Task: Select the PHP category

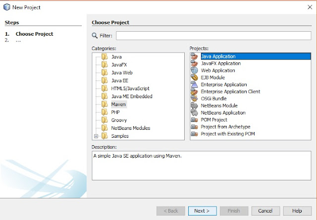Action: tap(115, 112)
